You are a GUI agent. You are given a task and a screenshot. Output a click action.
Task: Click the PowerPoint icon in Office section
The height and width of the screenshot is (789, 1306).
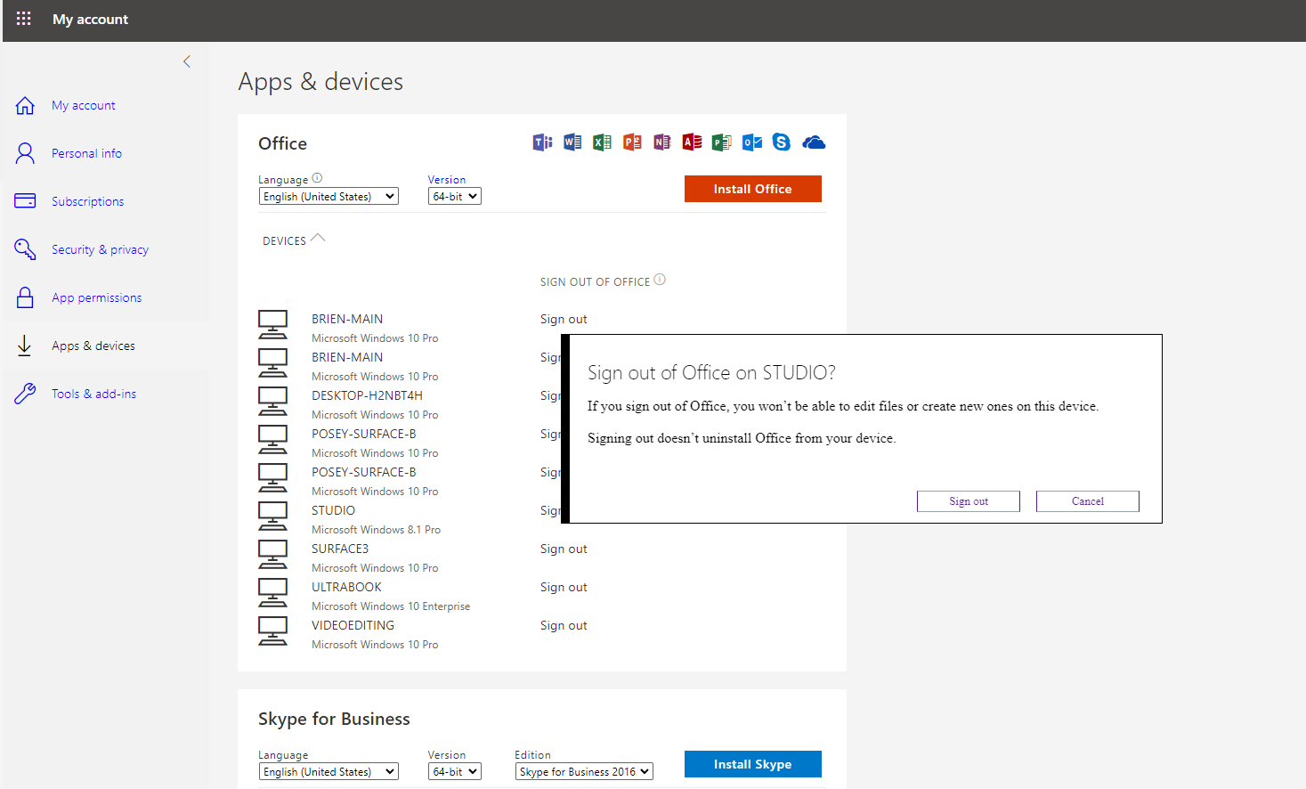632,142
